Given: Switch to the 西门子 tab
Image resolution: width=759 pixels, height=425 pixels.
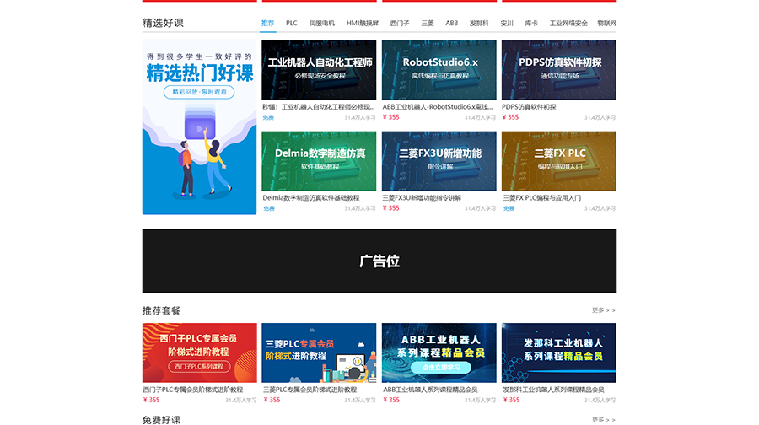Looking at the screenshot, I should [x=399, y=24].
